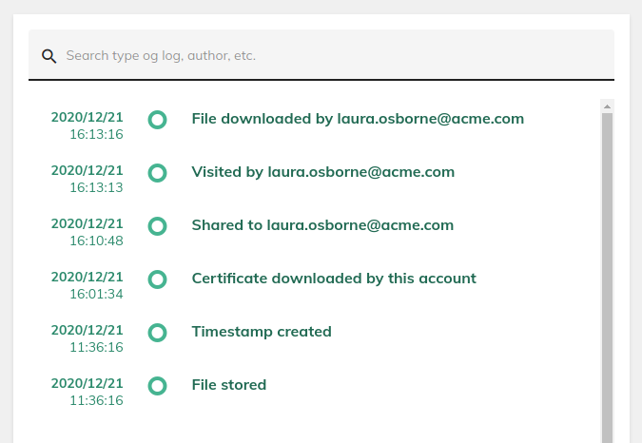Click the scroll up arrow of log list

[x=607, y=106]
